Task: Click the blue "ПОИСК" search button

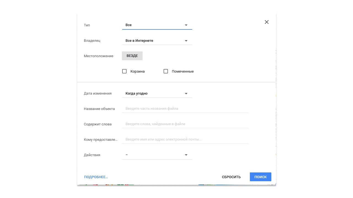Action: pyautogui.click(x=260, y=177)
